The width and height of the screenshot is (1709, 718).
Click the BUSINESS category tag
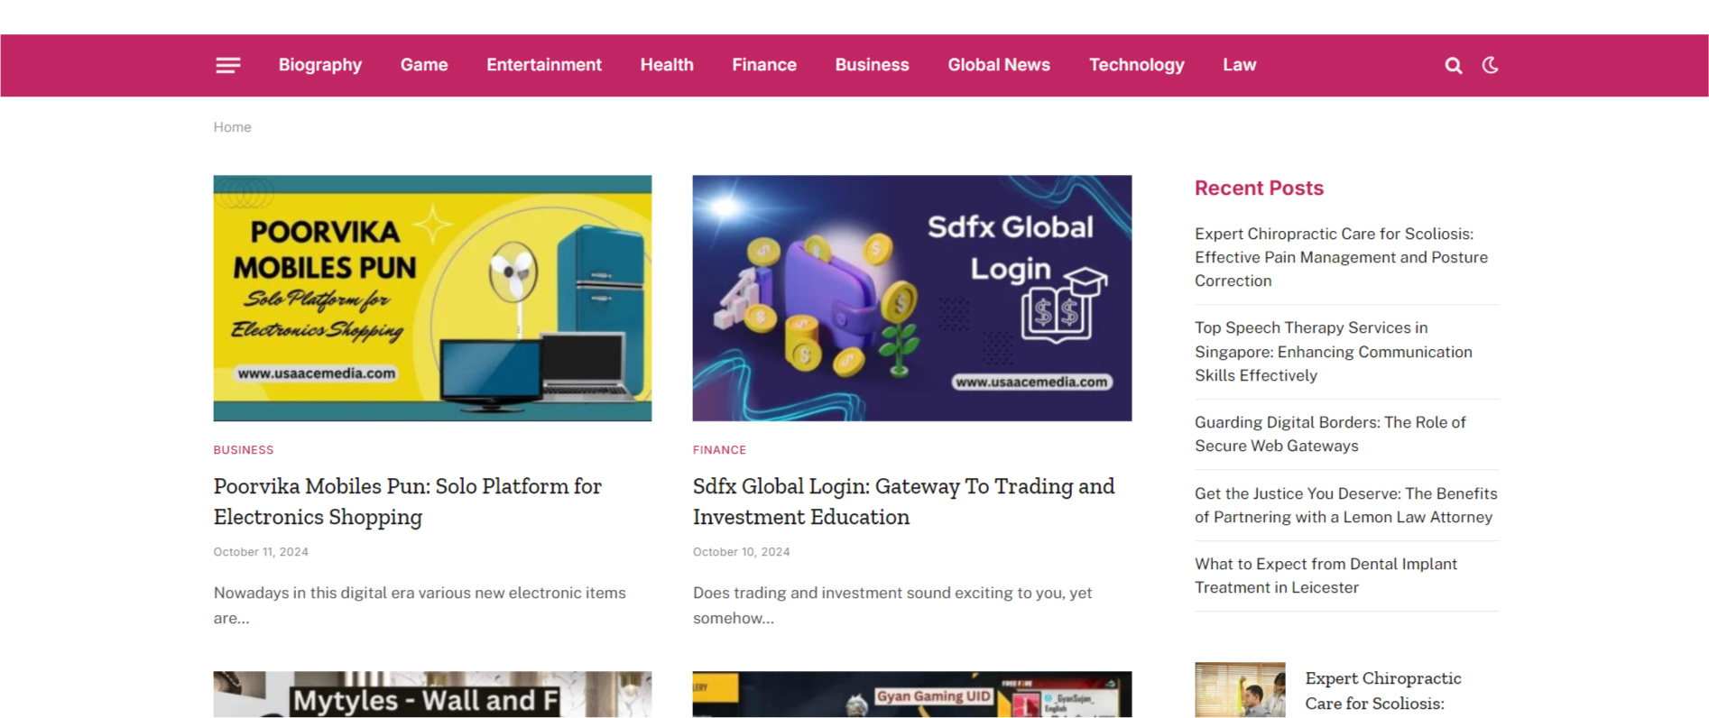[x=243, y=449]
